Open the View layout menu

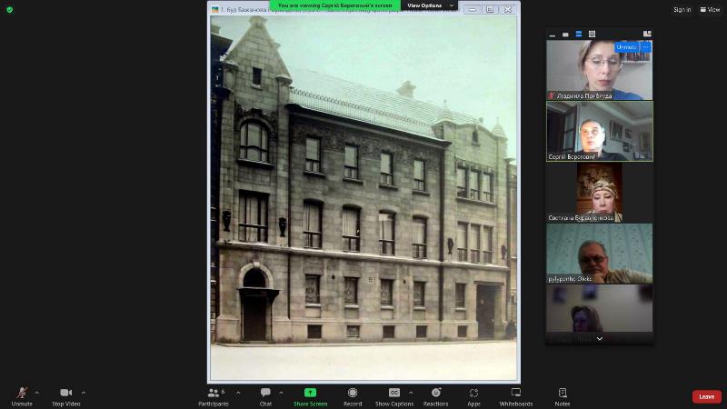click(710, 10)
